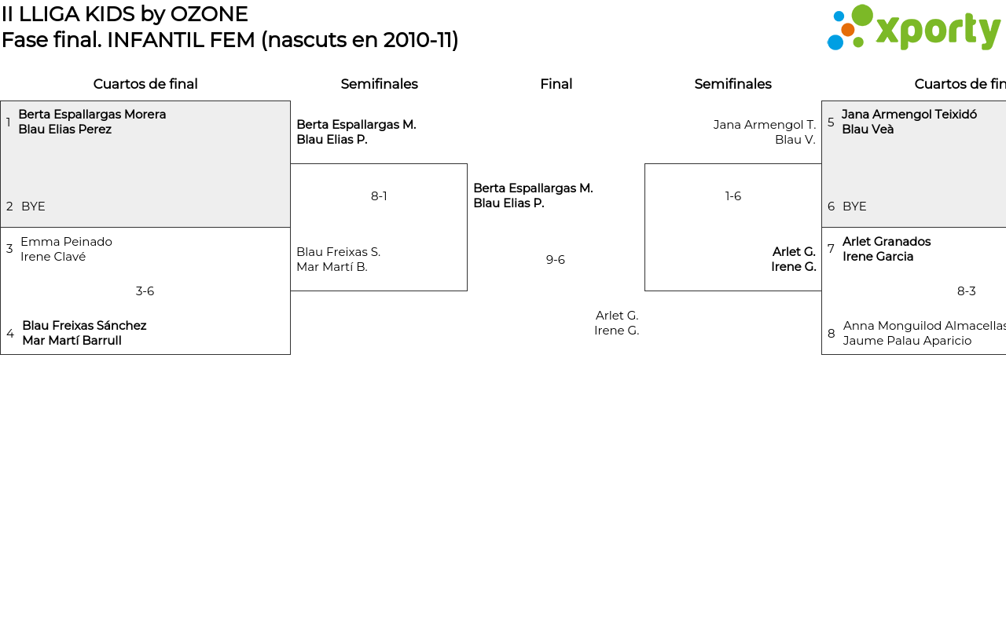
Task: Click the 3-6 quarterfinal score
Action: (x=145, y=291)
